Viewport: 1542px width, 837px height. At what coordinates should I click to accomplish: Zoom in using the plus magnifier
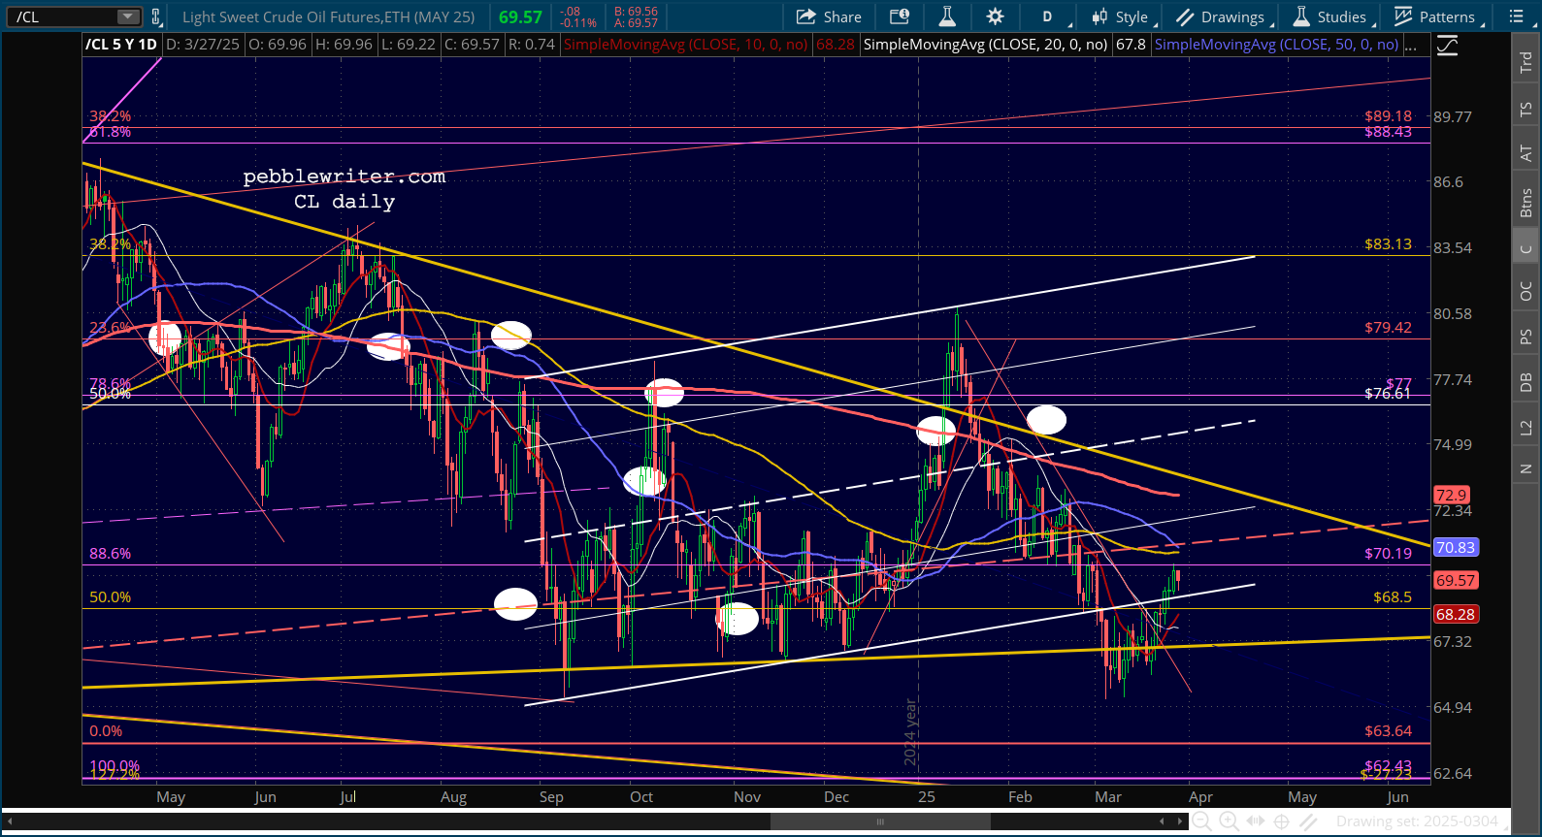click(1229, 821)
